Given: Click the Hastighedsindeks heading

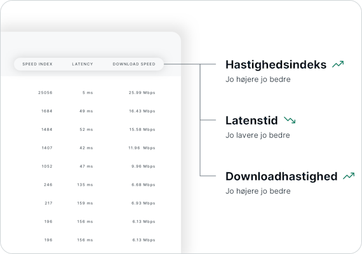Looking at the screenshot, I should 276,64.
